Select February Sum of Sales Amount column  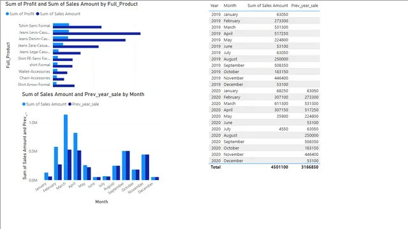(56, 163)
